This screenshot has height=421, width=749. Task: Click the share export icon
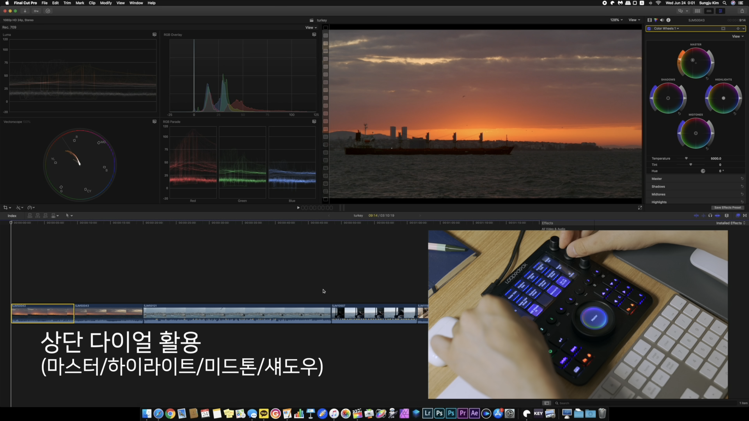pyautogui.click(x=742, y=11)
